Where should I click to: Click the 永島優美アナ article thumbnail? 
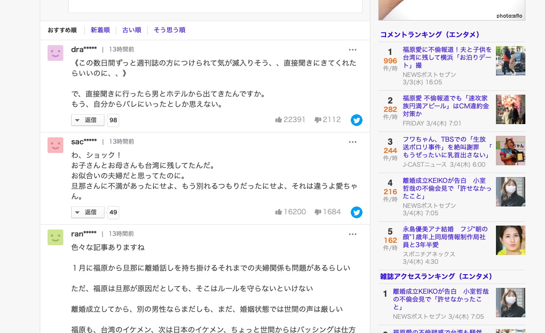pyautogui.click(x=511, y=240)
